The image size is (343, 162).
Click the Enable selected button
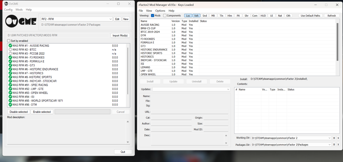point(42,112)
